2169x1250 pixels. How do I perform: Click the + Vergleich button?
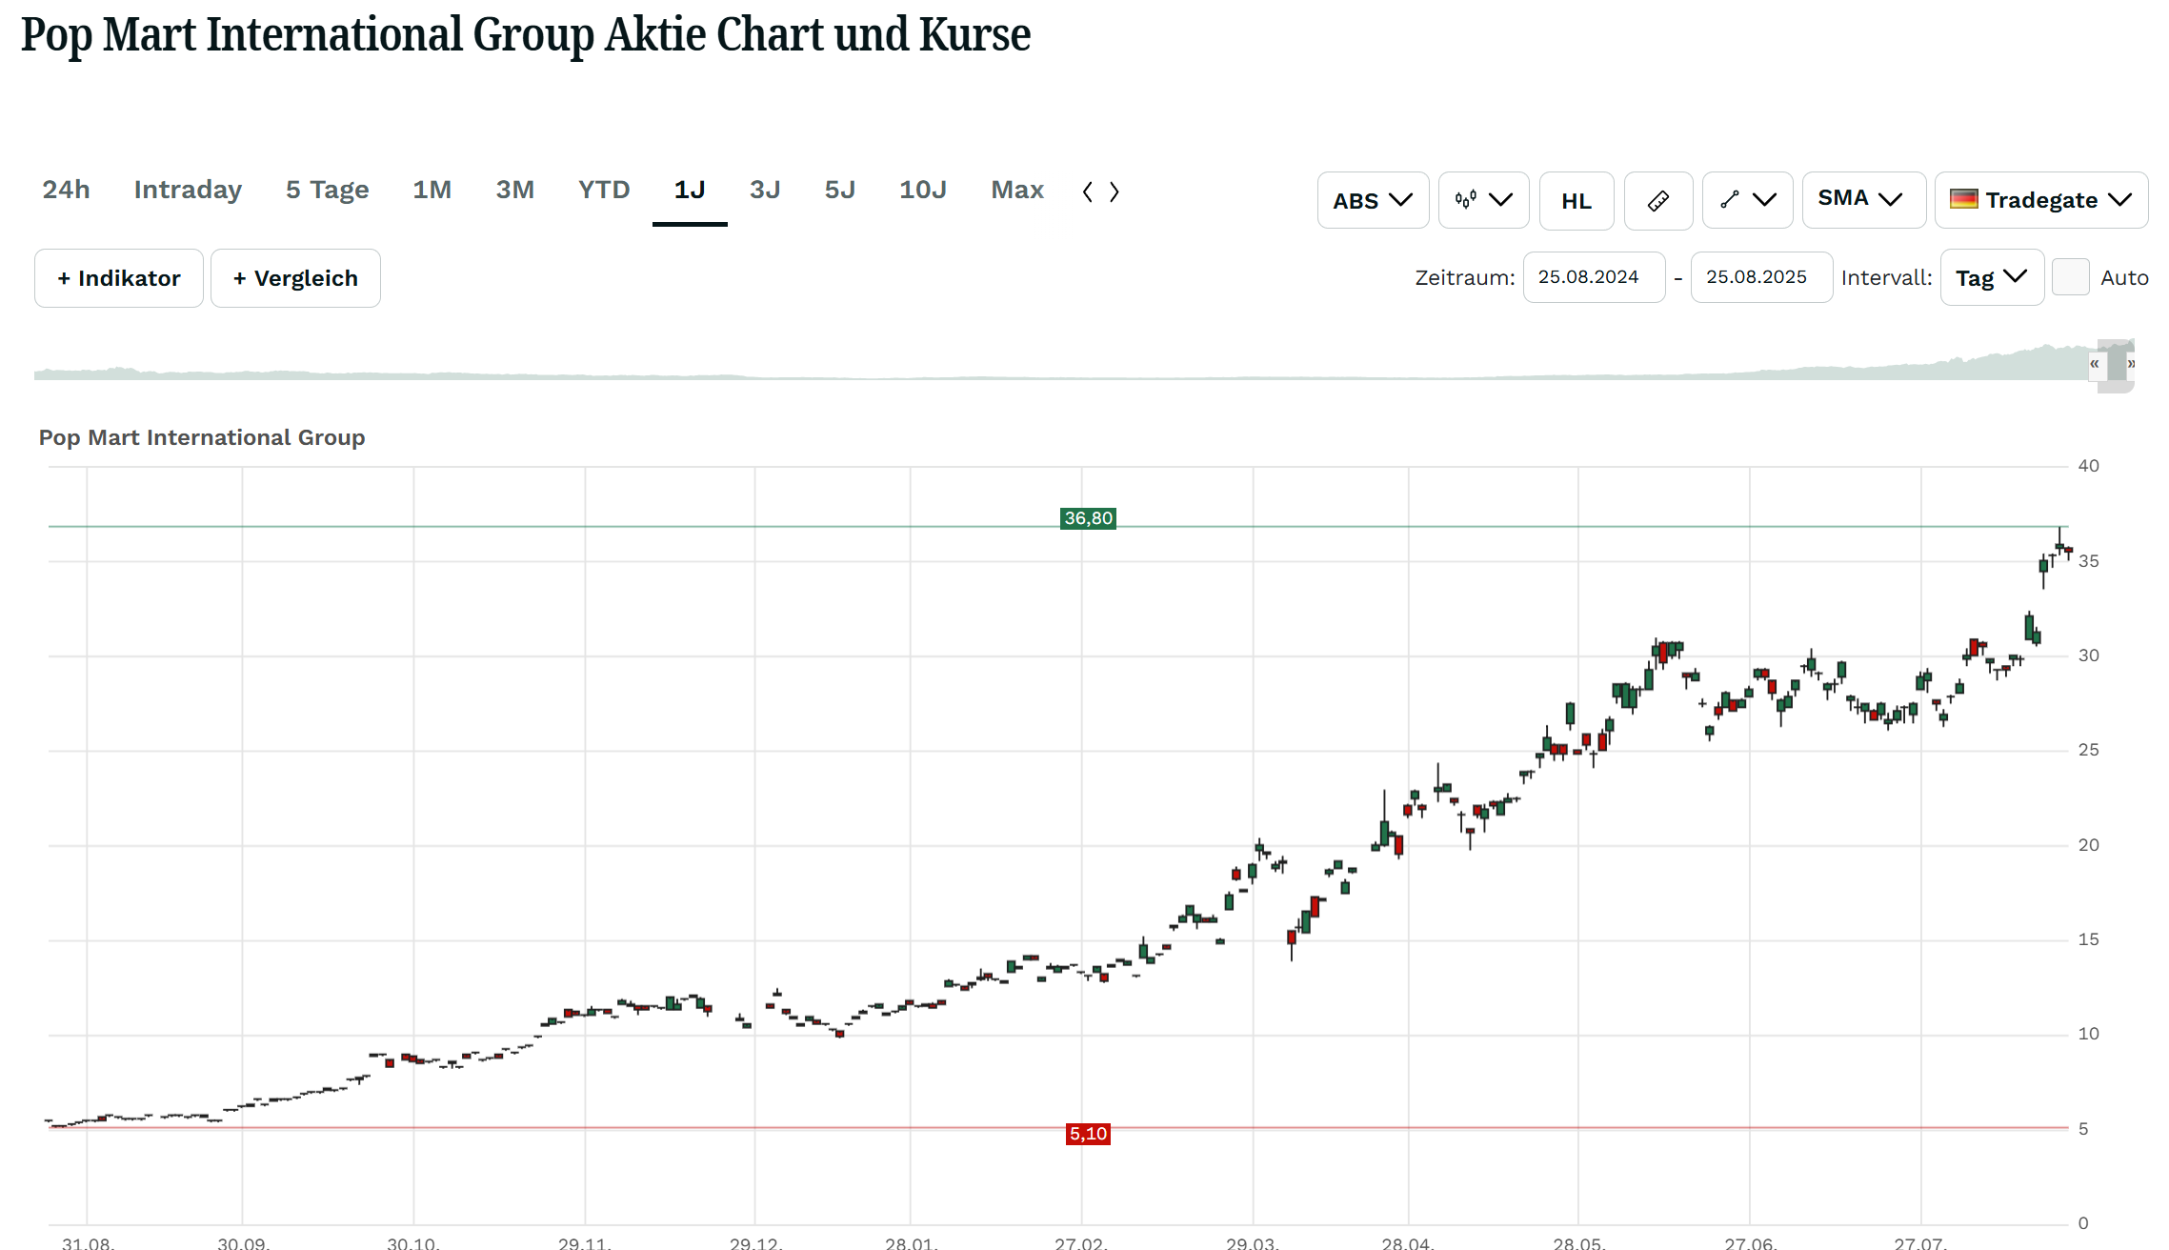(x=295, y=278)
